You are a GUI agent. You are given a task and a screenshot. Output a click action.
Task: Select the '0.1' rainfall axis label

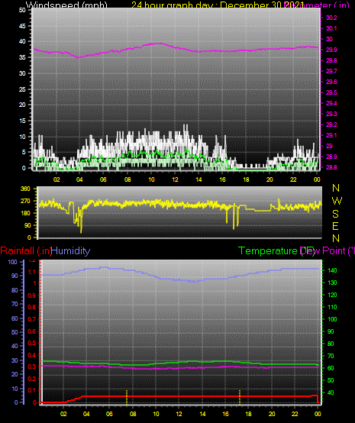pyautogui.click(x=32, y=390)
